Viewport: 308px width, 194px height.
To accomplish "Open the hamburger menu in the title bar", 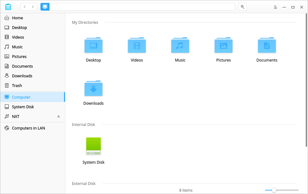I will [275, 7].
